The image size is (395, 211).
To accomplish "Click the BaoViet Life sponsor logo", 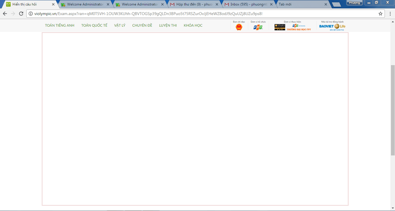I will tap(332, 27).
